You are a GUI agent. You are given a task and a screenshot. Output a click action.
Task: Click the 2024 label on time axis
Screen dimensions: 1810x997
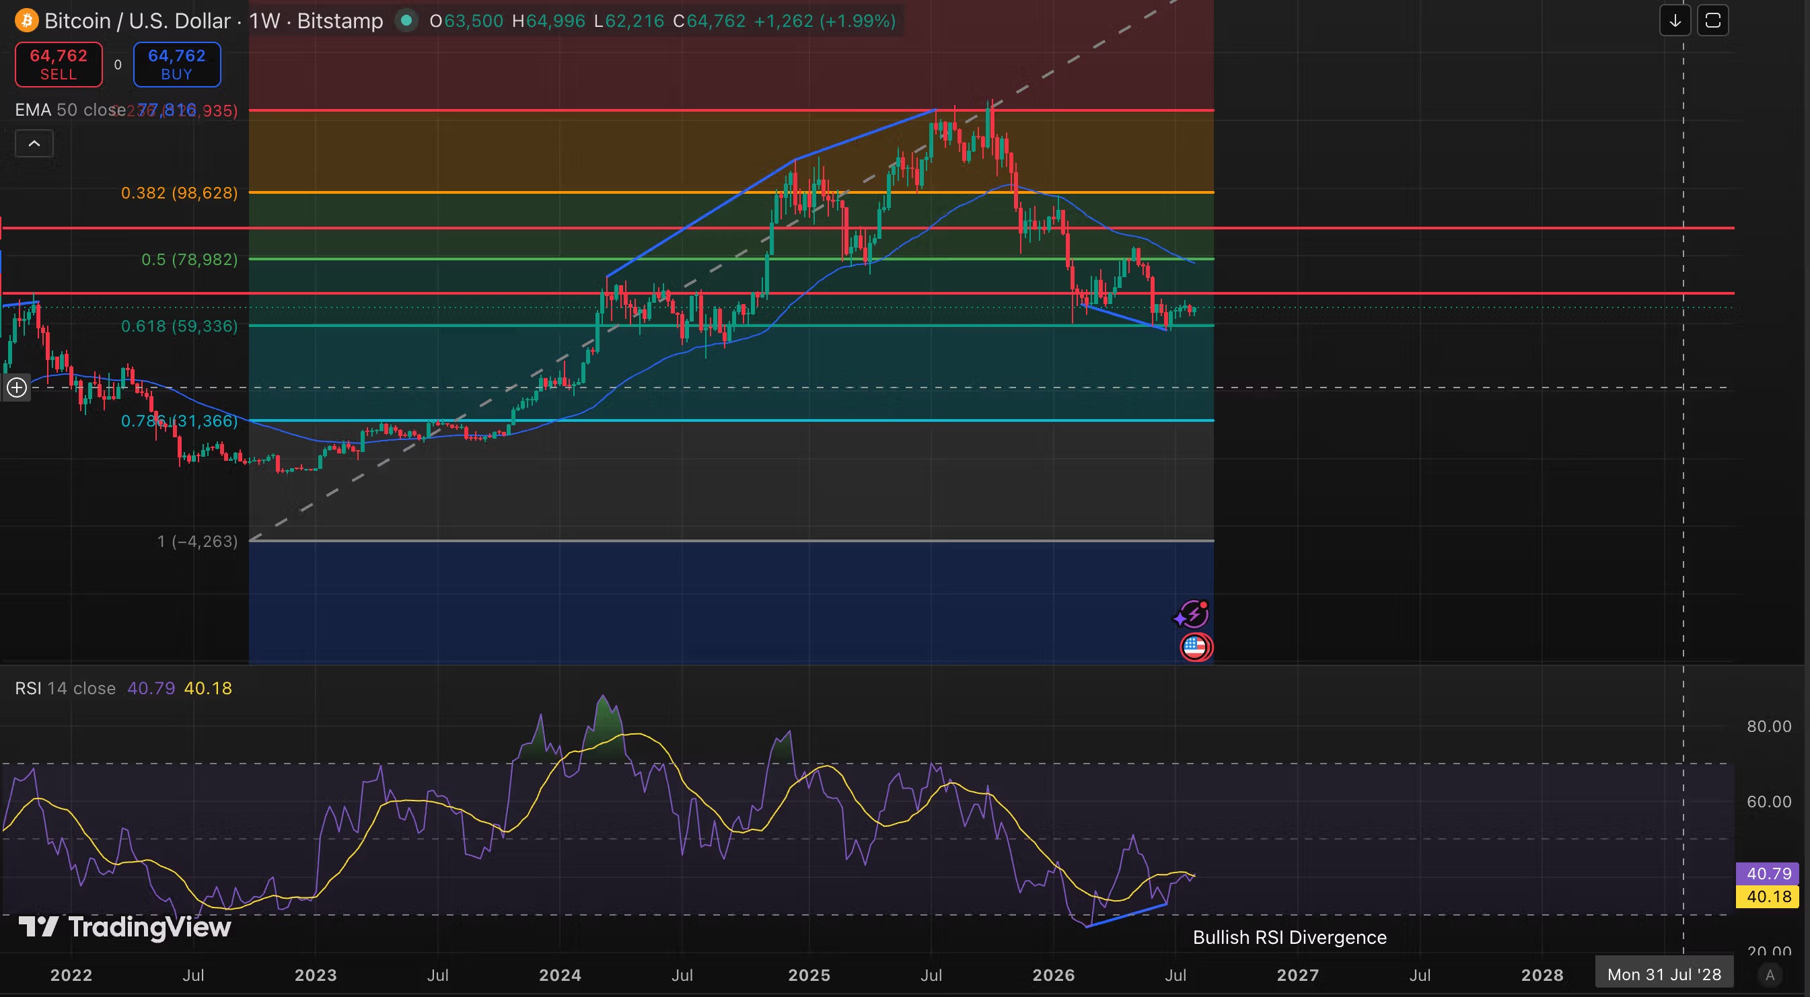[x=560, y=975]
